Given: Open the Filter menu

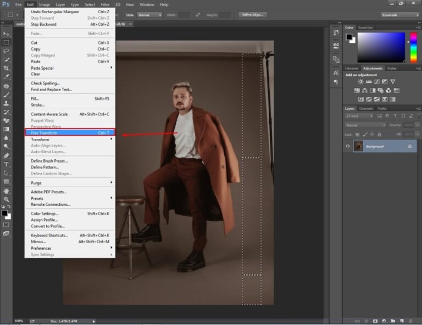Looking at the screenshot, I should click(x=105, y=4).
